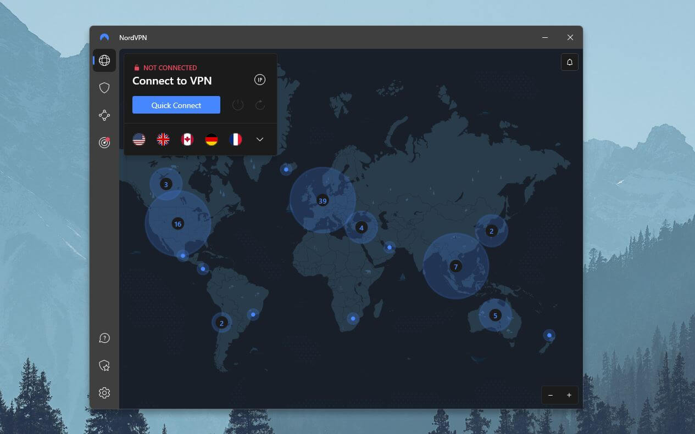Select the Southeast Asia cluster labeled 7

(455, 267)
